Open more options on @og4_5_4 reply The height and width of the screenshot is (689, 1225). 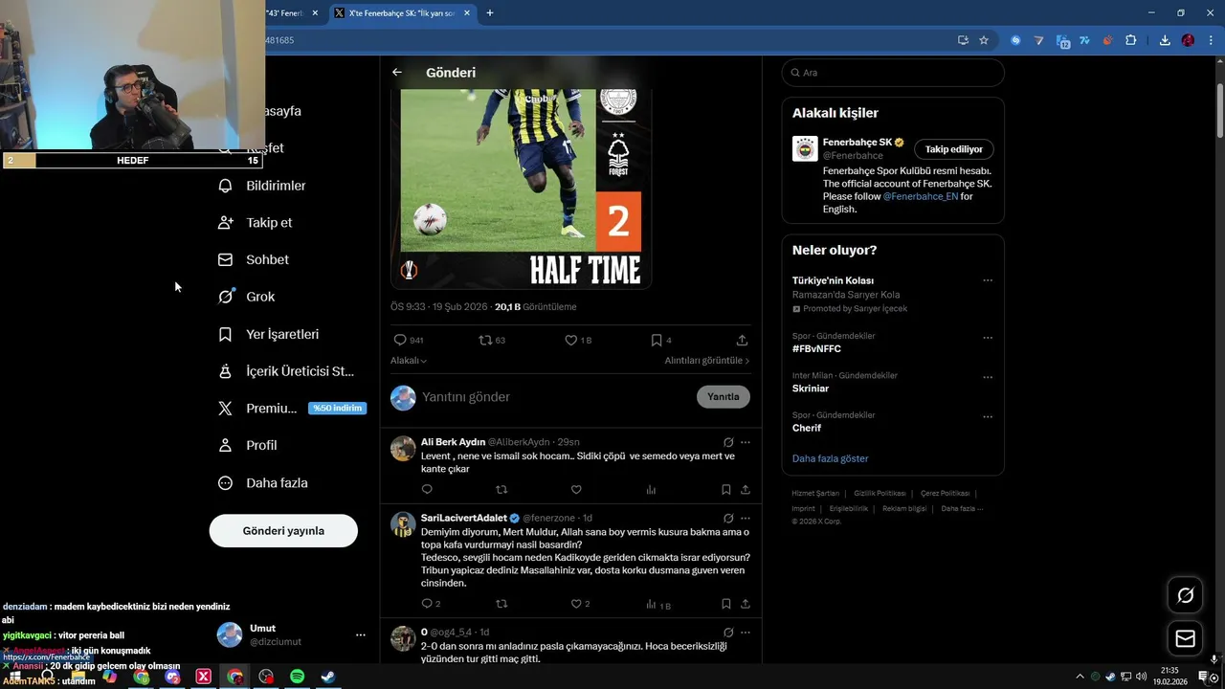(746, 632)
